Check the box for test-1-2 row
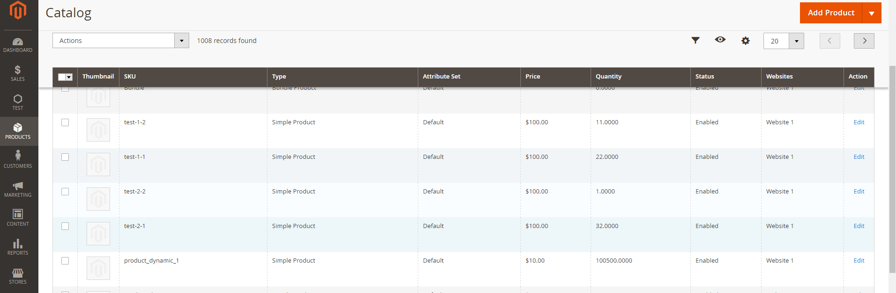This screenshot has width=896, height=293. pyautogui.click(x=65, y=122)
